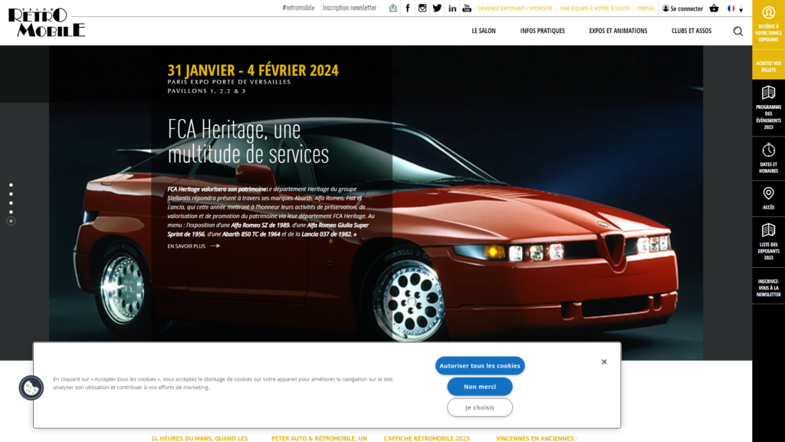Open the Retromobile logo homepage link
The height and width of the screenshot is (442, 785).
click(x=47, y=22)
